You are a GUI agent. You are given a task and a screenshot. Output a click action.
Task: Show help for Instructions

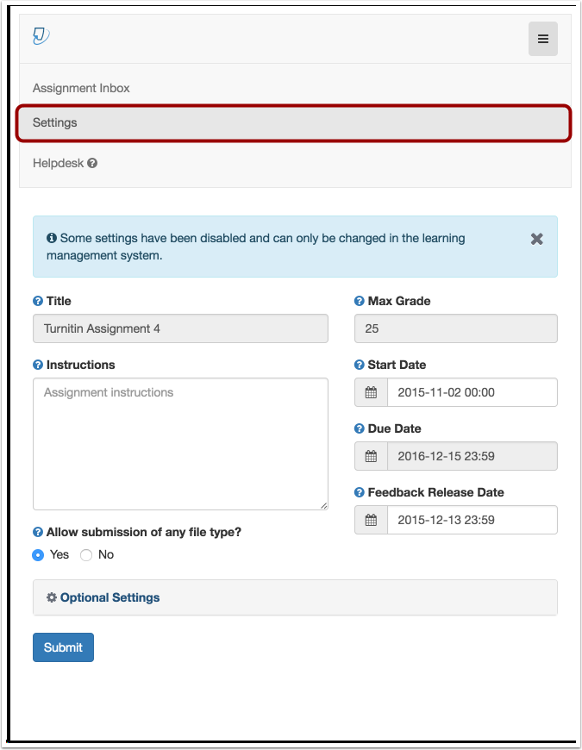coord(38,365)
